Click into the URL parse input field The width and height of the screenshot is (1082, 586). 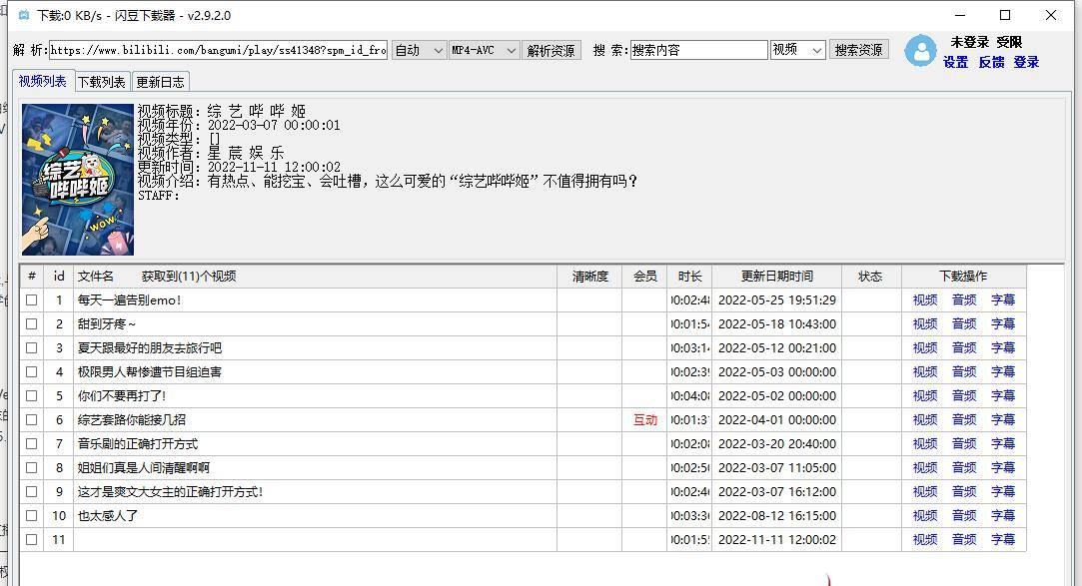217,50
